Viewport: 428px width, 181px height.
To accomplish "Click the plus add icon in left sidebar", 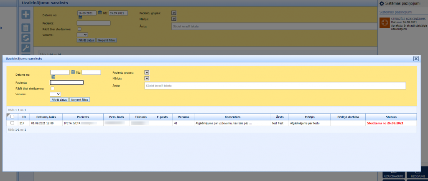I will click(26, 14).
